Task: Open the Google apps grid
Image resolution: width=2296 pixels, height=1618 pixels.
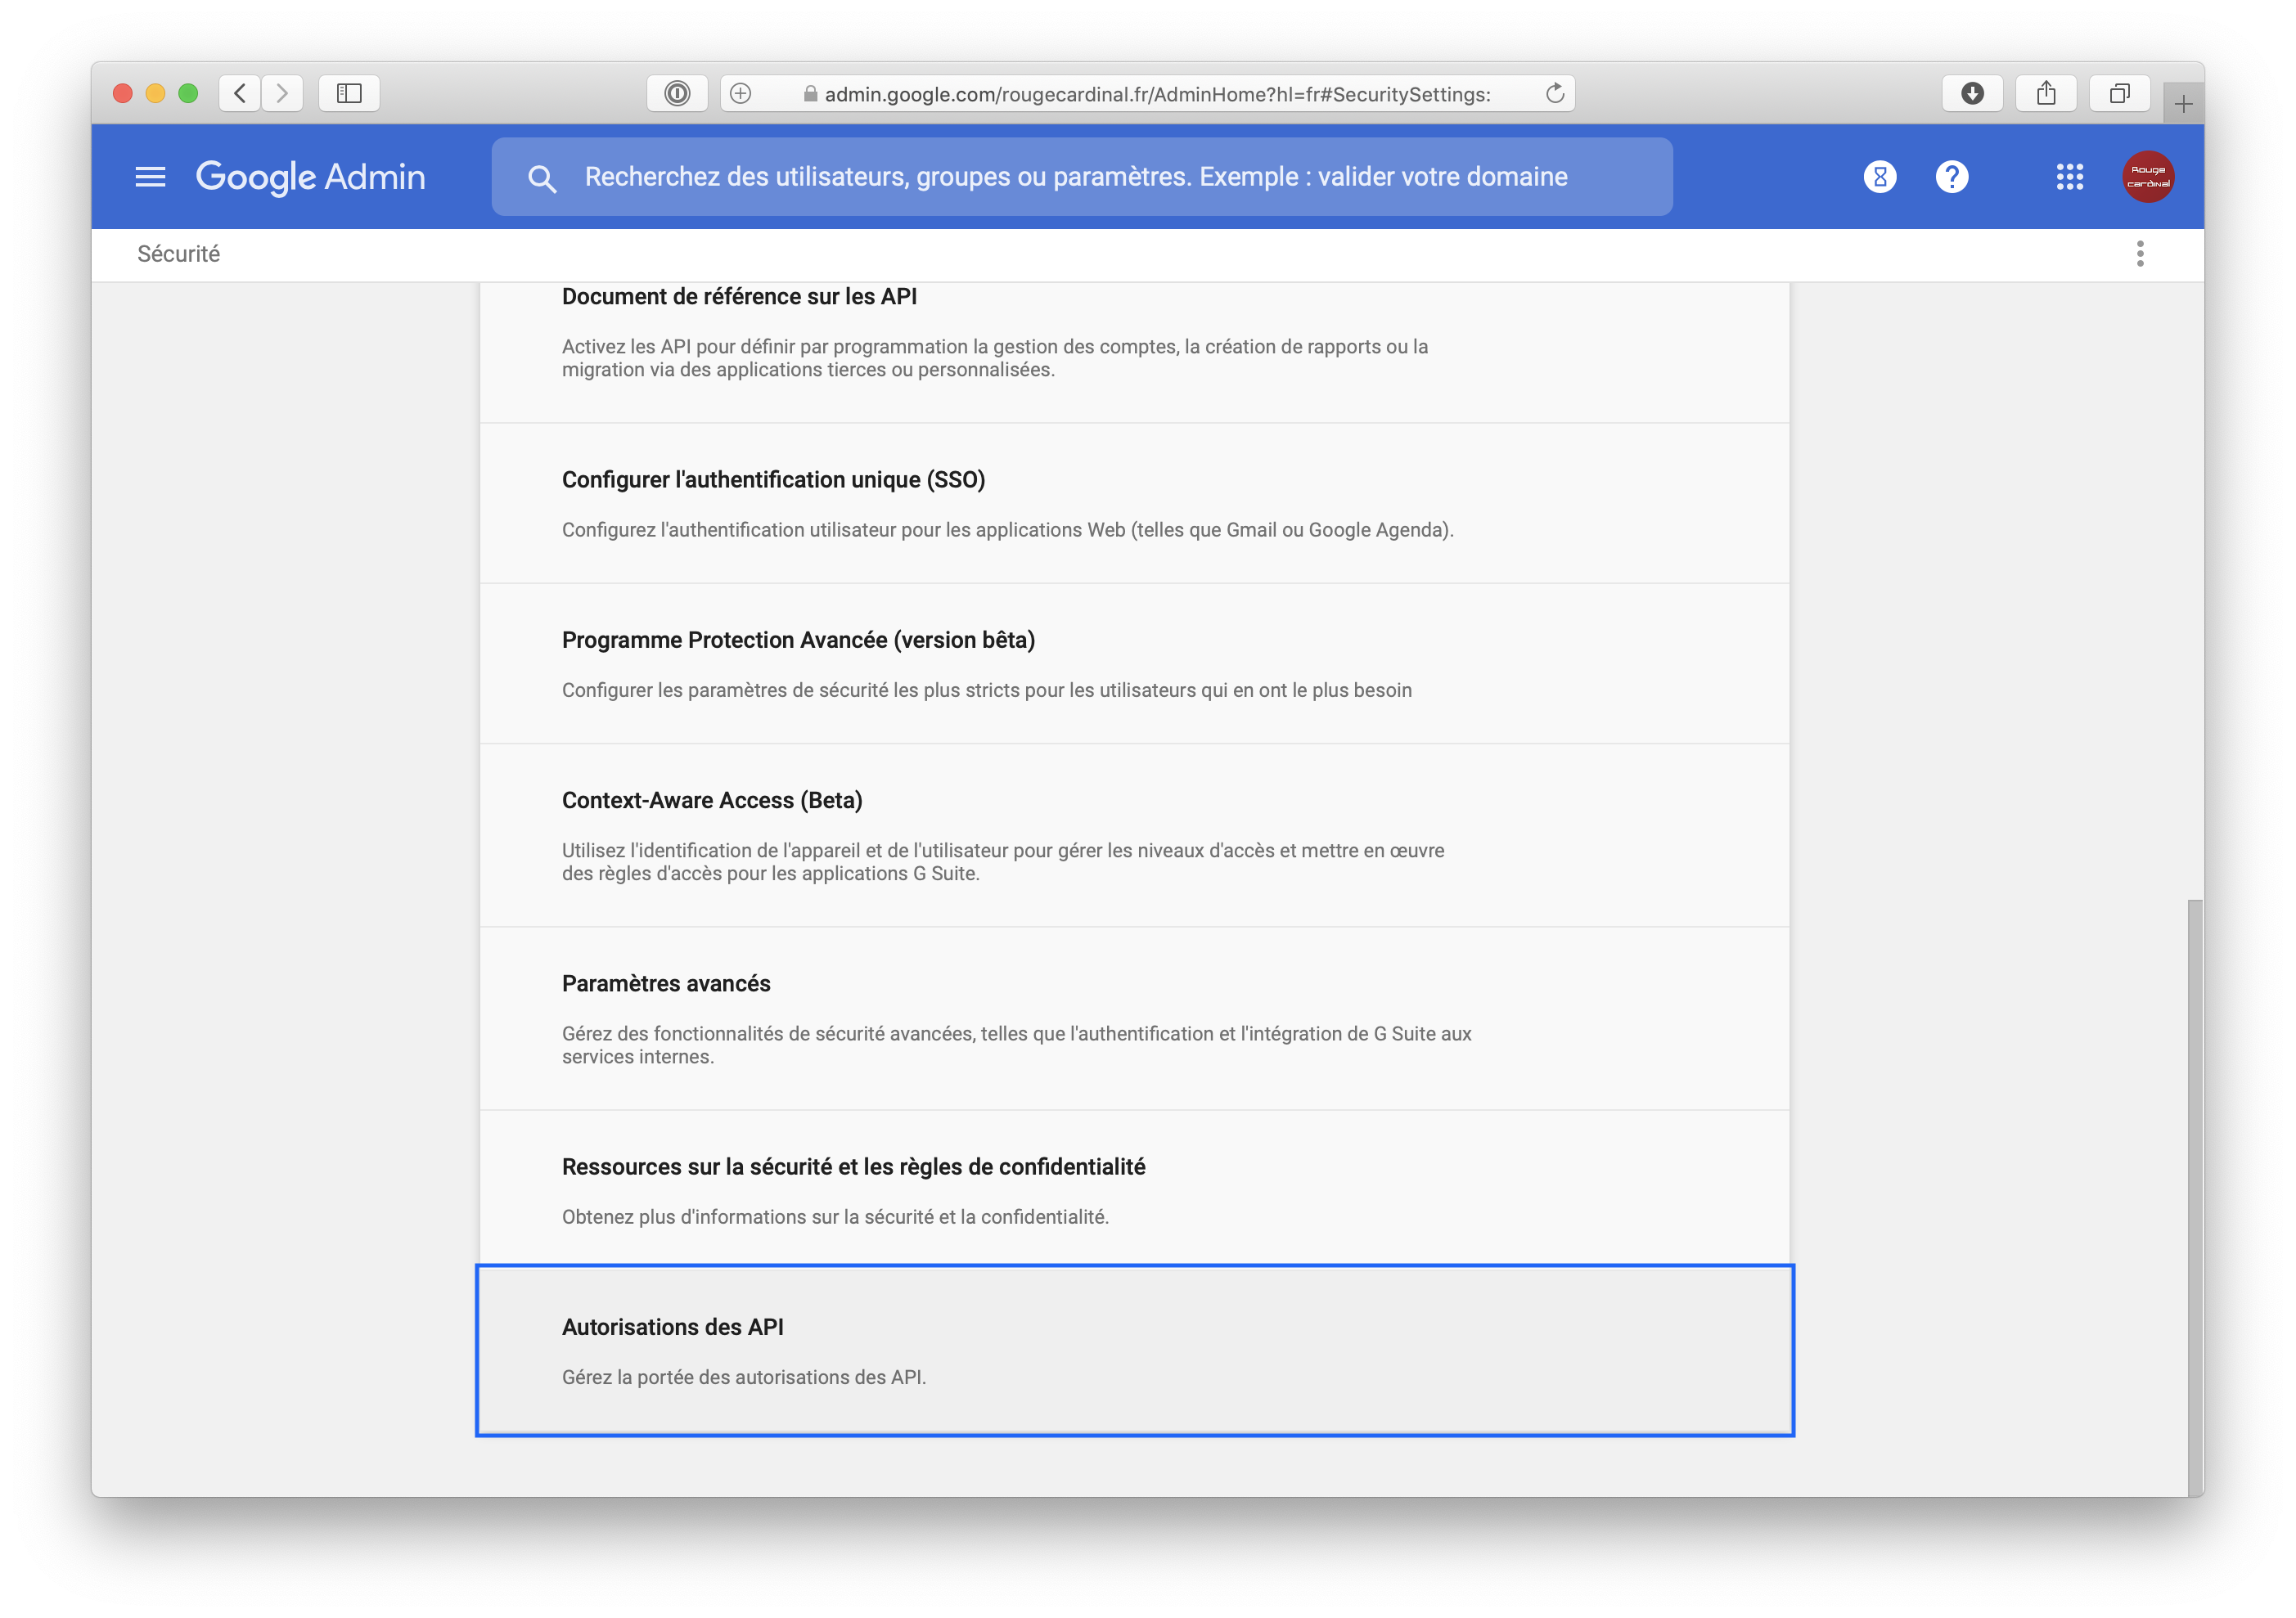Action: coord(2069,177)
